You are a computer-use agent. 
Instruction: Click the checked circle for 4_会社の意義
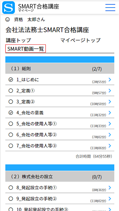(x=11, y=113)
